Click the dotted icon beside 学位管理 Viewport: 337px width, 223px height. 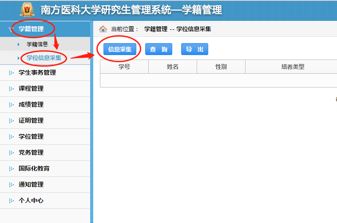point(12,137)
